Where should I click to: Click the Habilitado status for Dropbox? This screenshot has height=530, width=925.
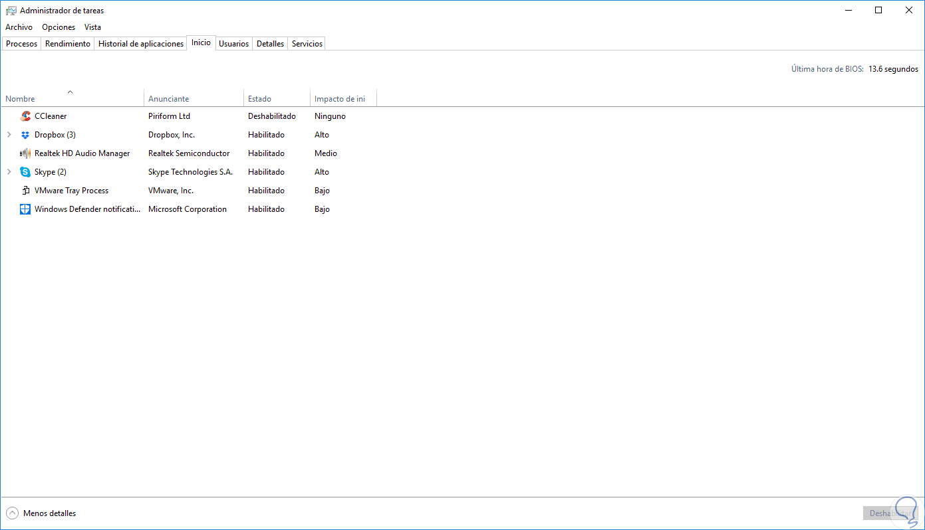(x=266, y=135)
